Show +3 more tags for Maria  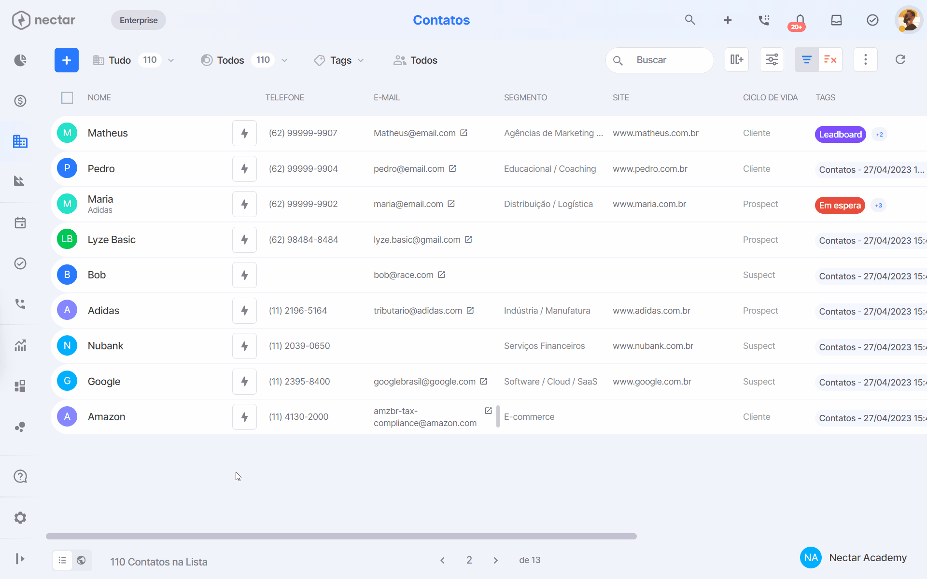pos(879,206)
